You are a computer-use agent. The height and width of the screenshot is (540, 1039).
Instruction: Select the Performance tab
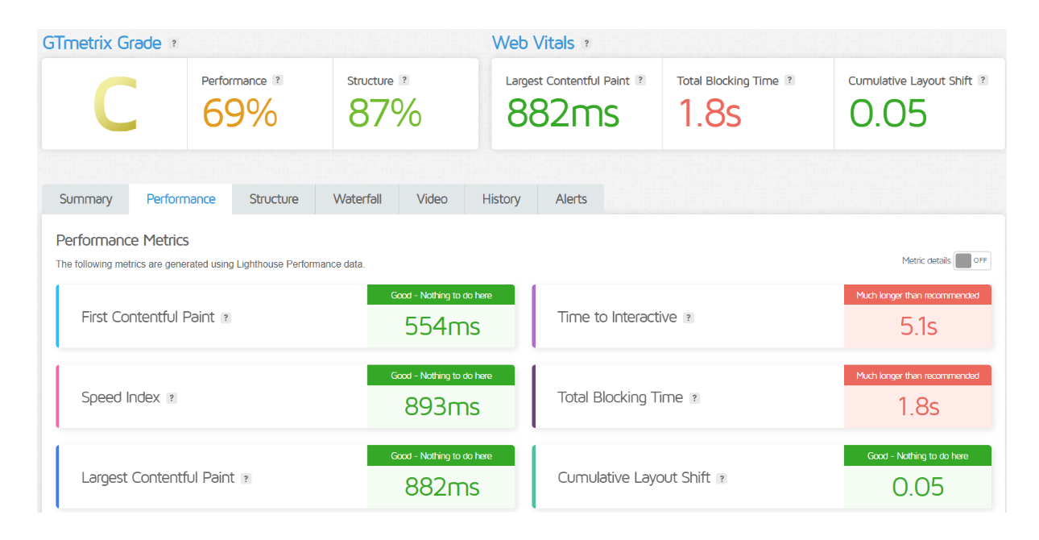(x=181, y=199)
